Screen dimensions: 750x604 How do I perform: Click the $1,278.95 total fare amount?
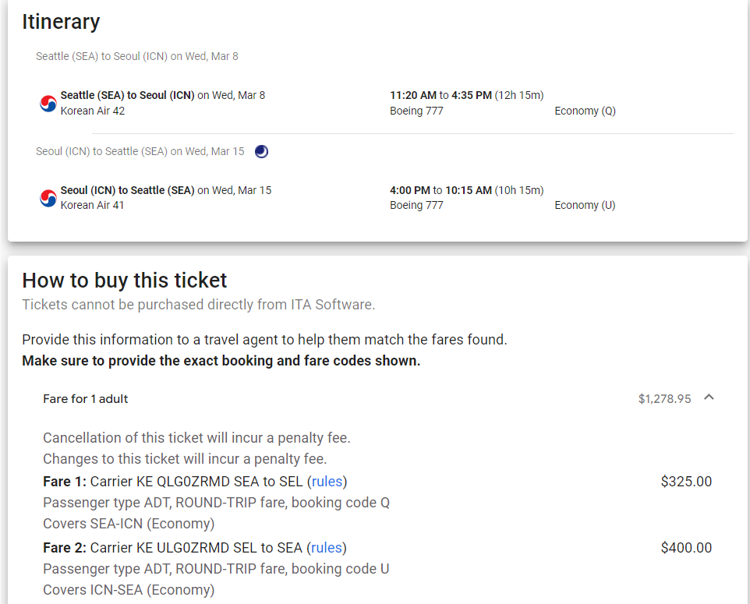pos(664,398)
